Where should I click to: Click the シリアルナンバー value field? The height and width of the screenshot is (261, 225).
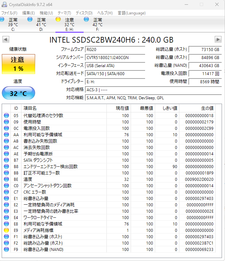tap(115, 57)
